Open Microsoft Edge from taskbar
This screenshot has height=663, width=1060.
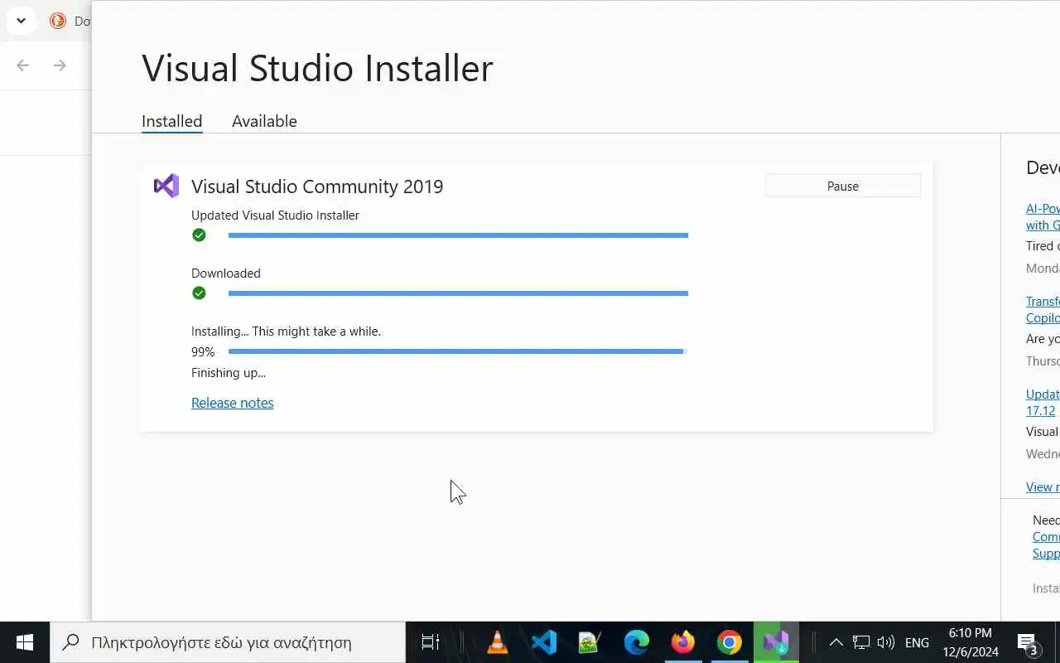coord(637,642)
